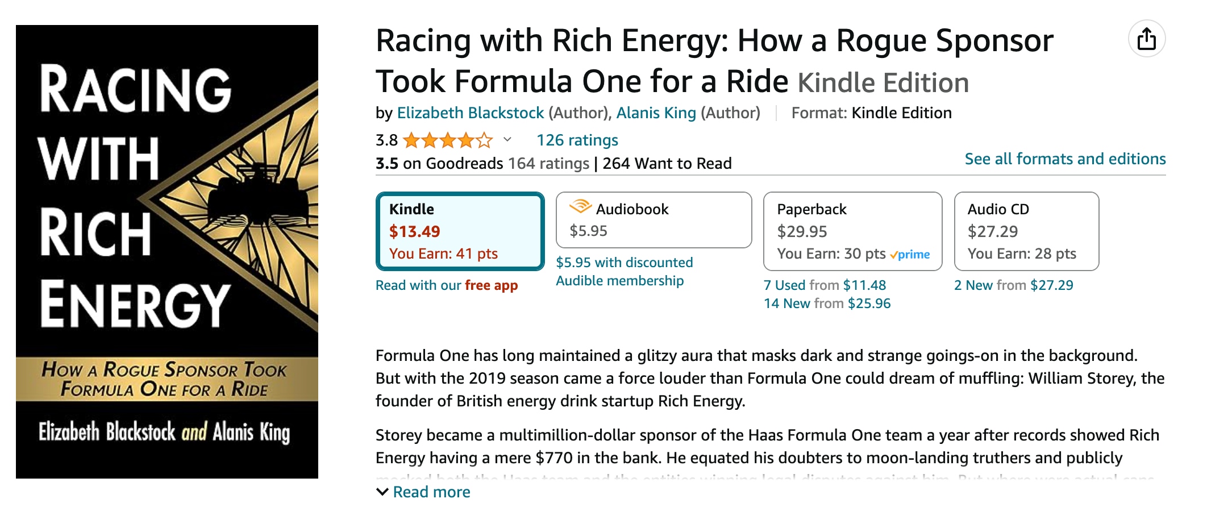
Task: Click the Audible logo icon
Action: click(x=580, y=207)
